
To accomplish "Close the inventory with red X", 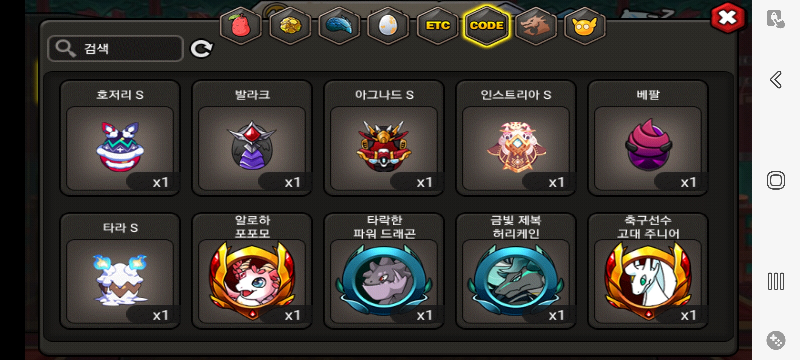I will 728,18.
